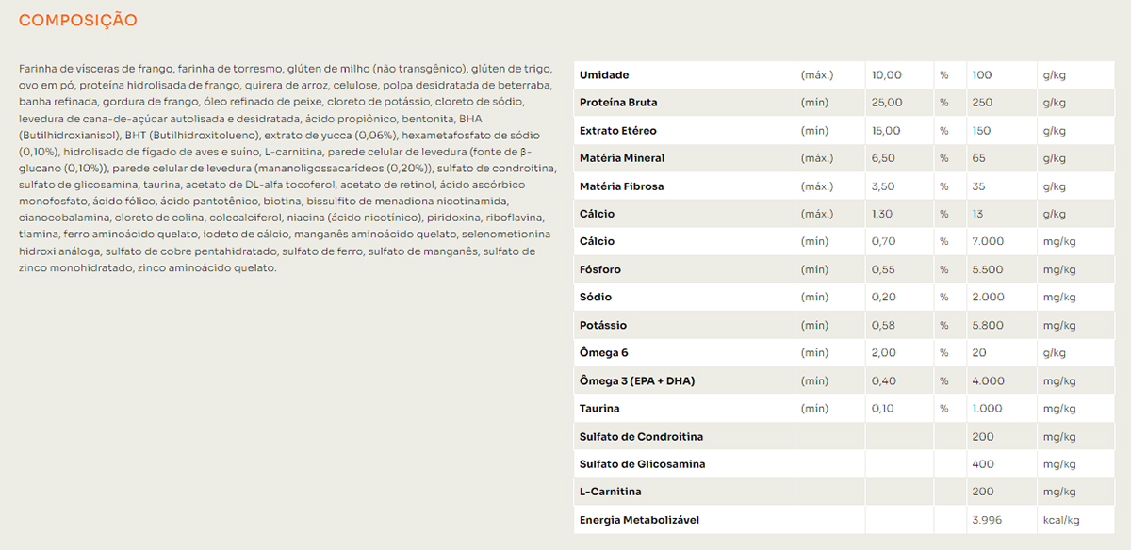Click the Fósforo row label
Image resolution: width=1131 pixels, height=550 pixels.
(x=600, y=270)
